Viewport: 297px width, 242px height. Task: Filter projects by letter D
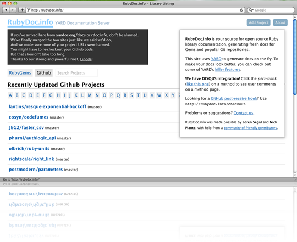point(31,95)
